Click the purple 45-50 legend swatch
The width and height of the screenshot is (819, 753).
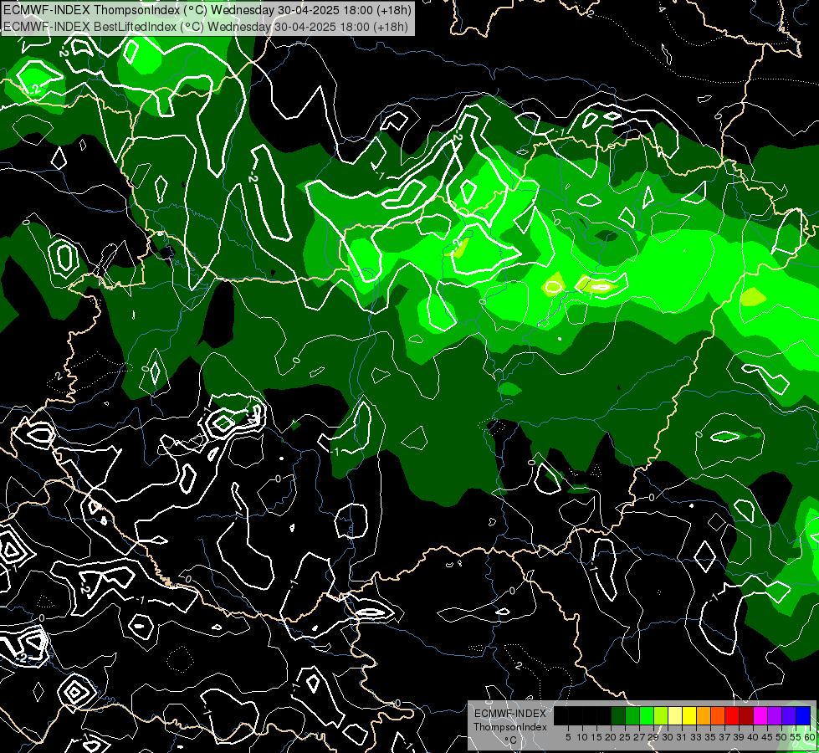coord(775,716)
